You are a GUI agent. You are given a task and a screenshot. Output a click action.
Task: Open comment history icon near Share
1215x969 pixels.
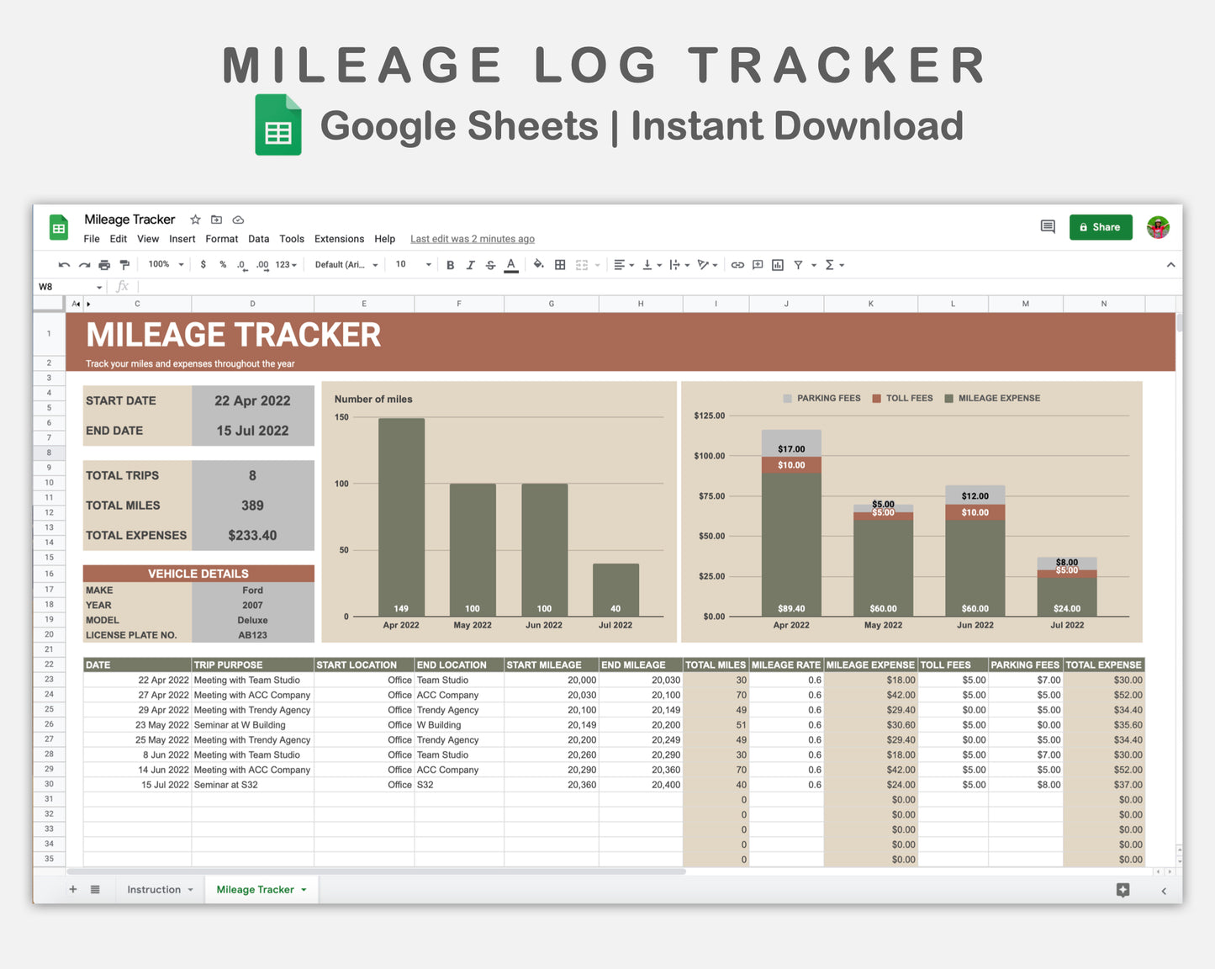[1047, 227]
